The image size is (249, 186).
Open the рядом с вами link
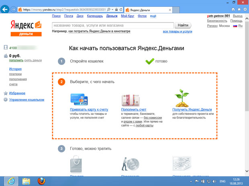tap(133, 122)
